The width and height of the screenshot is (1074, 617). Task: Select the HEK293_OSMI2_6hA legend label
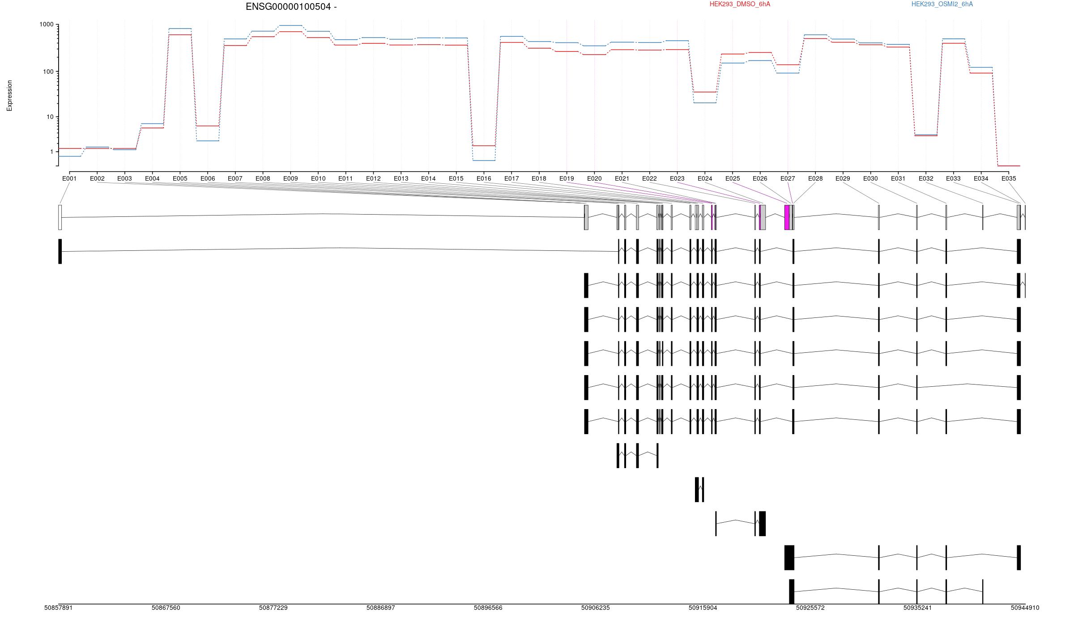(x=942, y=4)
